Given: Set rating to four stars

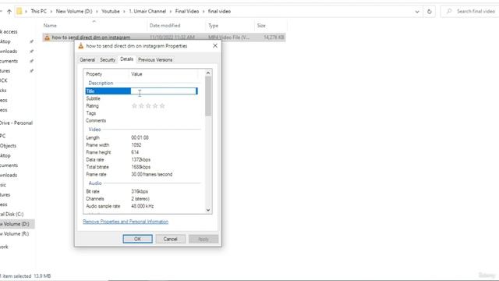Looking at the screenshot, I should [155, 106].
